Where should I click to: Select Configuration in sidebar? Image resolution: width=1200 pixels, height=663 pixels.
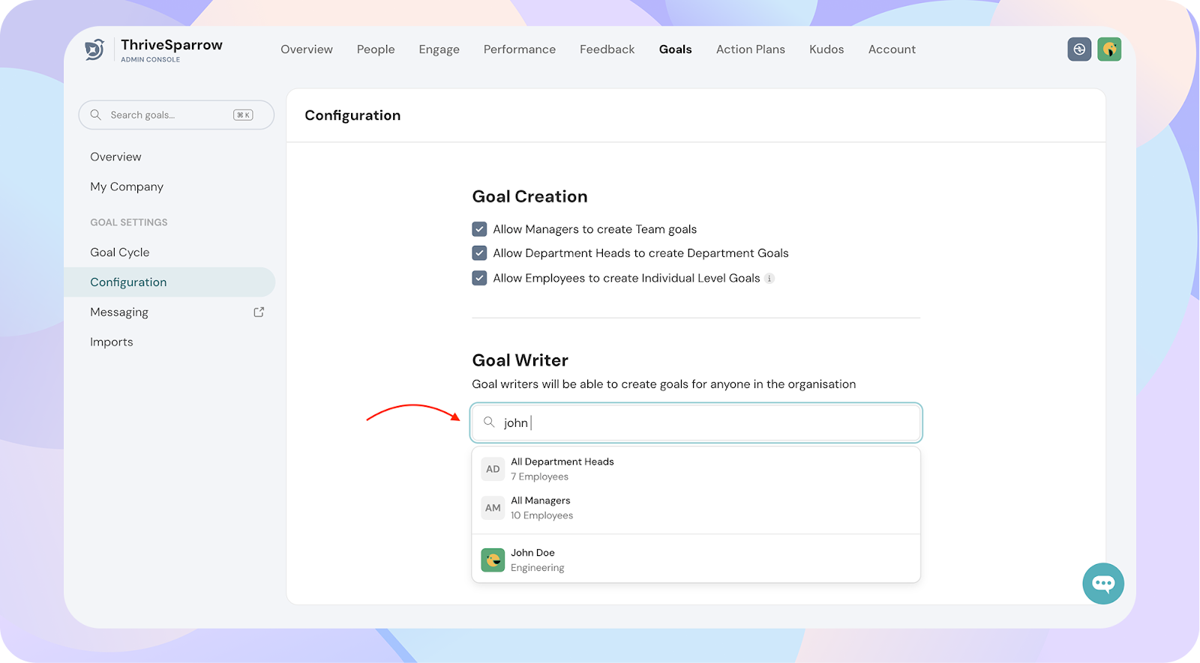(169, 282)
